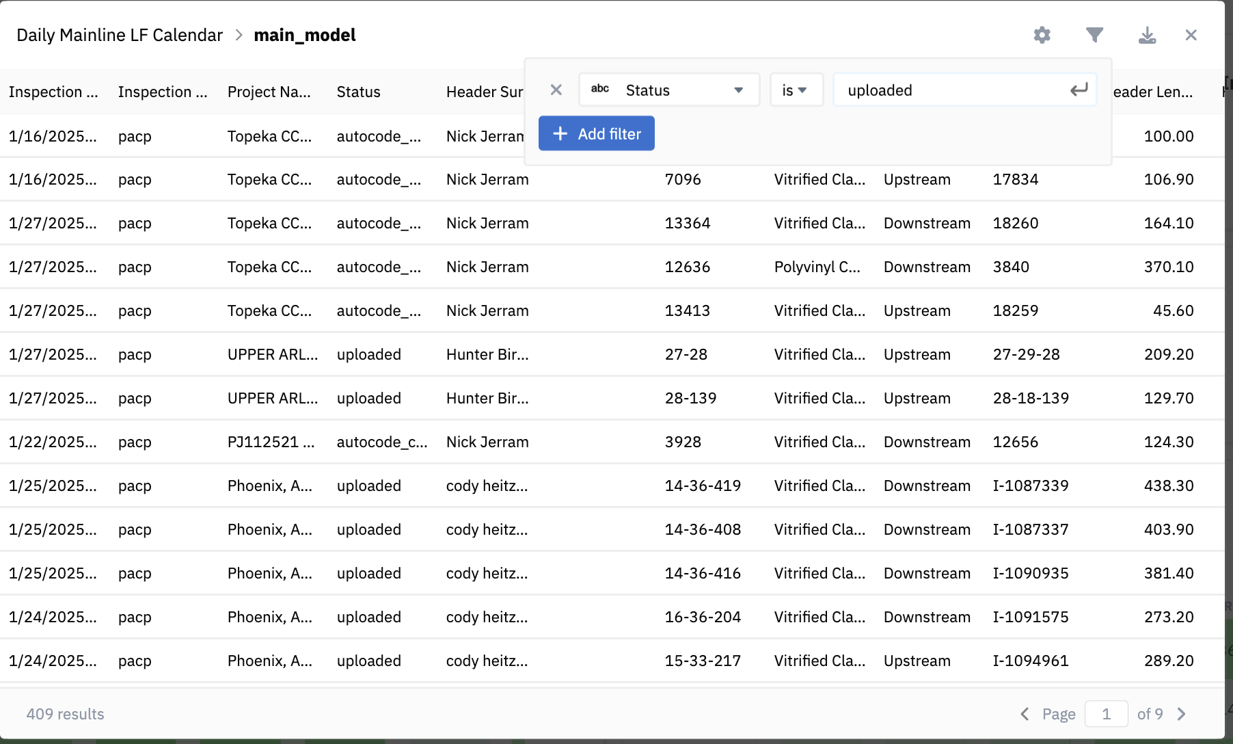Click the first Inspection ... column header

coord(53,92)
